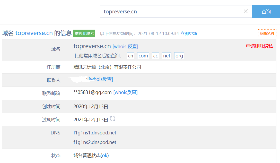
Task: Select the net suffix box
Action: [167, 56]
